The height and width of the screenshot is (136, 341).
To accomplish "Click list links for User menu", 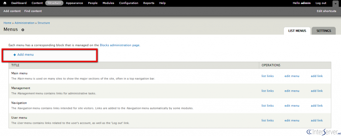I will pos(267,120).
